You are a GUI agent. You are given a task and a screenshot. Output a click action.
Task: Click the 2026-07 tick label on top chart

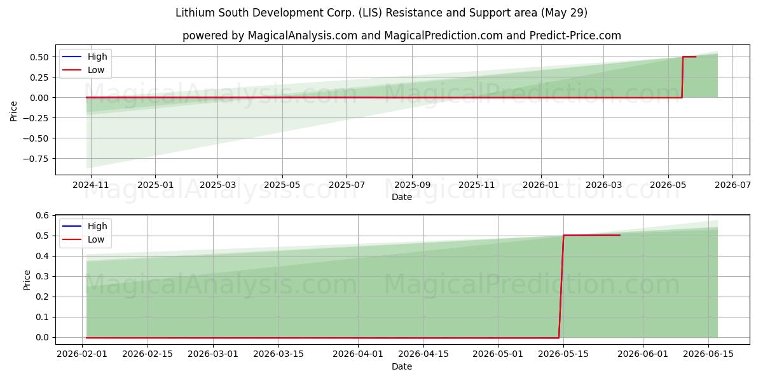[x=732, y=185]
